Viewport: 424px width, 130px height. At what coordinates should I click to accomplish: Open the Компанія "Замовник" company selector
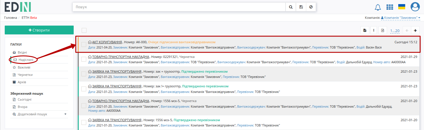point(401,18)
